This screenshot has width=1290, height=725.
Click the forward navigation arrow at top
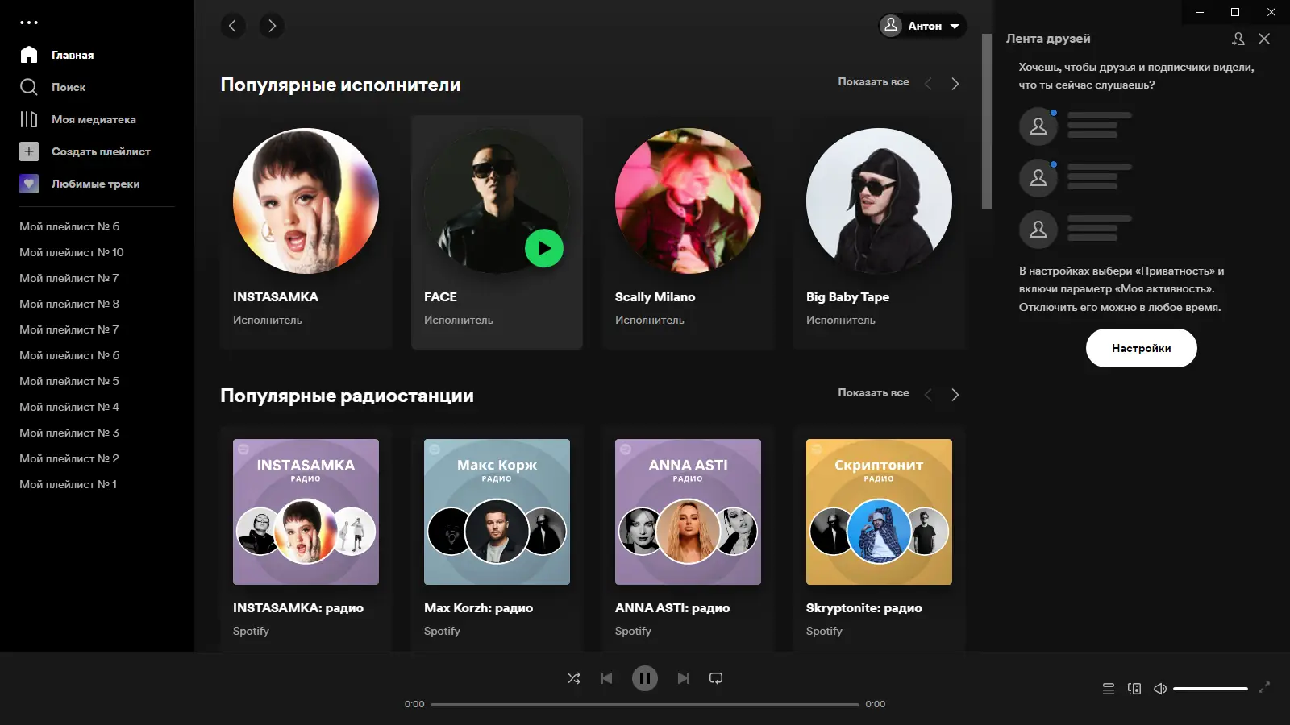[x=271, y=26]
